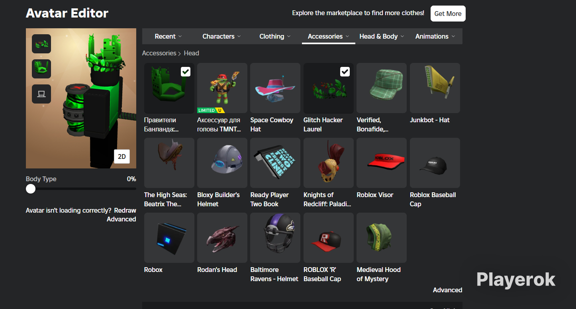Click the Redraw avatar link
576x309 pixels.
tap(125, 210)
